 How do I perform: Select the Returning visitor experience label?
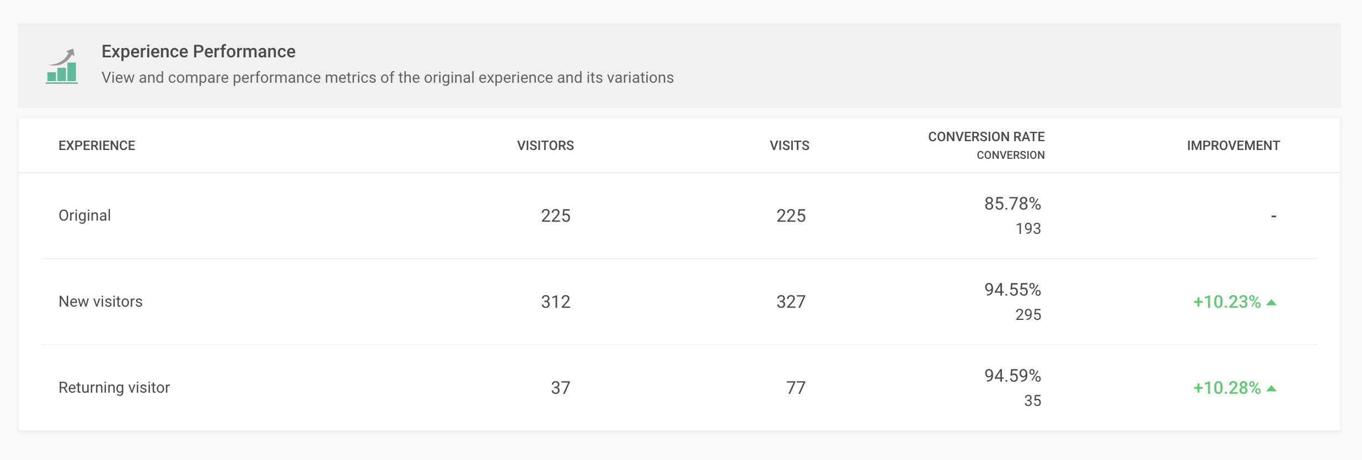click(x=114, y=388)
